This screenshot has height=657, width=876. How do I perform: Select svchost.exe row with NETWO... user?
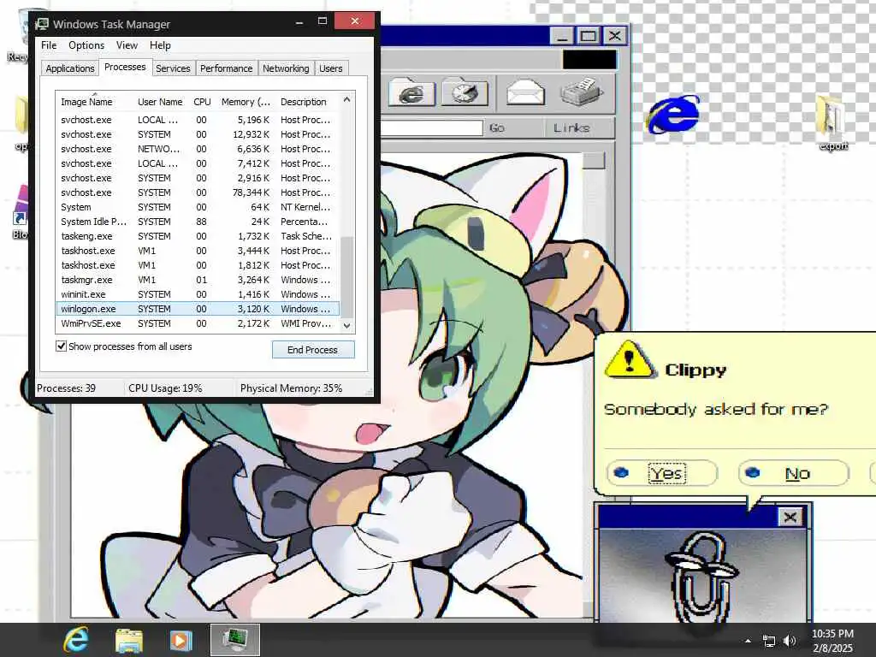(x=198, y=149)
